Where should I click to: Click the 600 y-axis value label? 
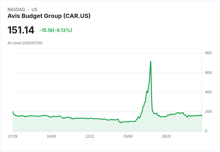(208, 73)
